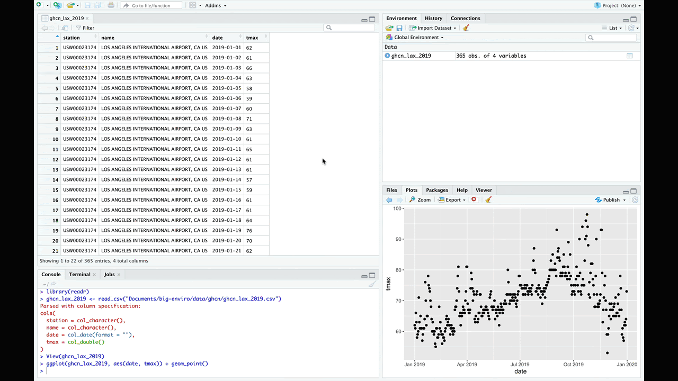Click the Load workspace icon
Viewport: 678px width, 381px height.
[389, 28]
